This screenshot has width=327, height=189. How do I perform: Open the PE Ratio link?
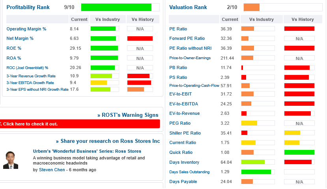coord(178,29)
